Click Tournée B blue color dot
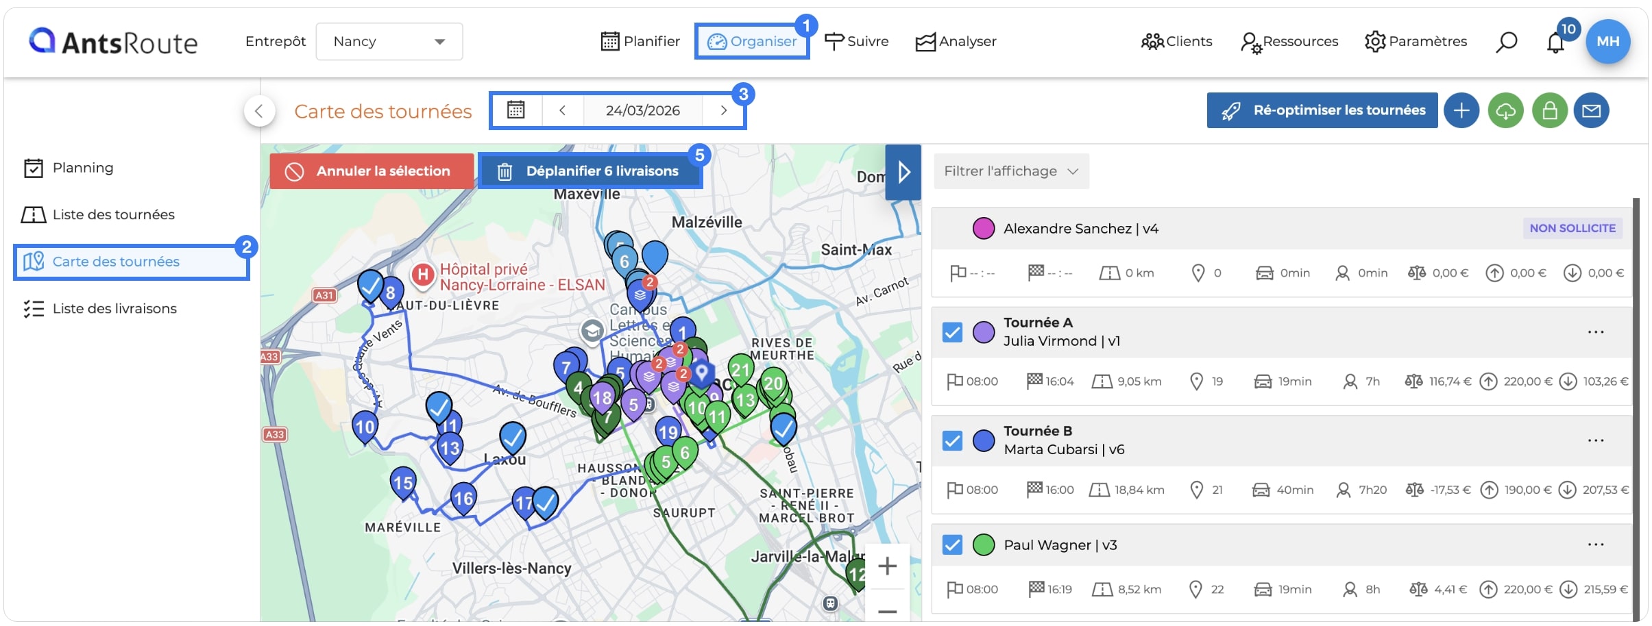Viewport: 1652px width, 626px height. click(x=984, y=440)
